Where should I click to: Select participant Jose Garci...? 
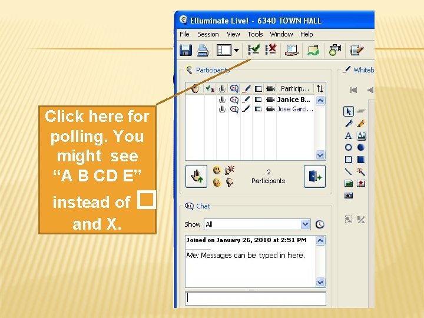coord(295,109)
